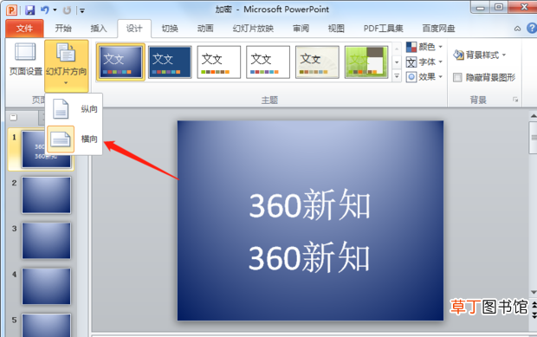The width and height of the screenshot is (537, 337).
Task: Select slide 3 thumbnail
Action: pyautogui.click(x=46, y=241)
